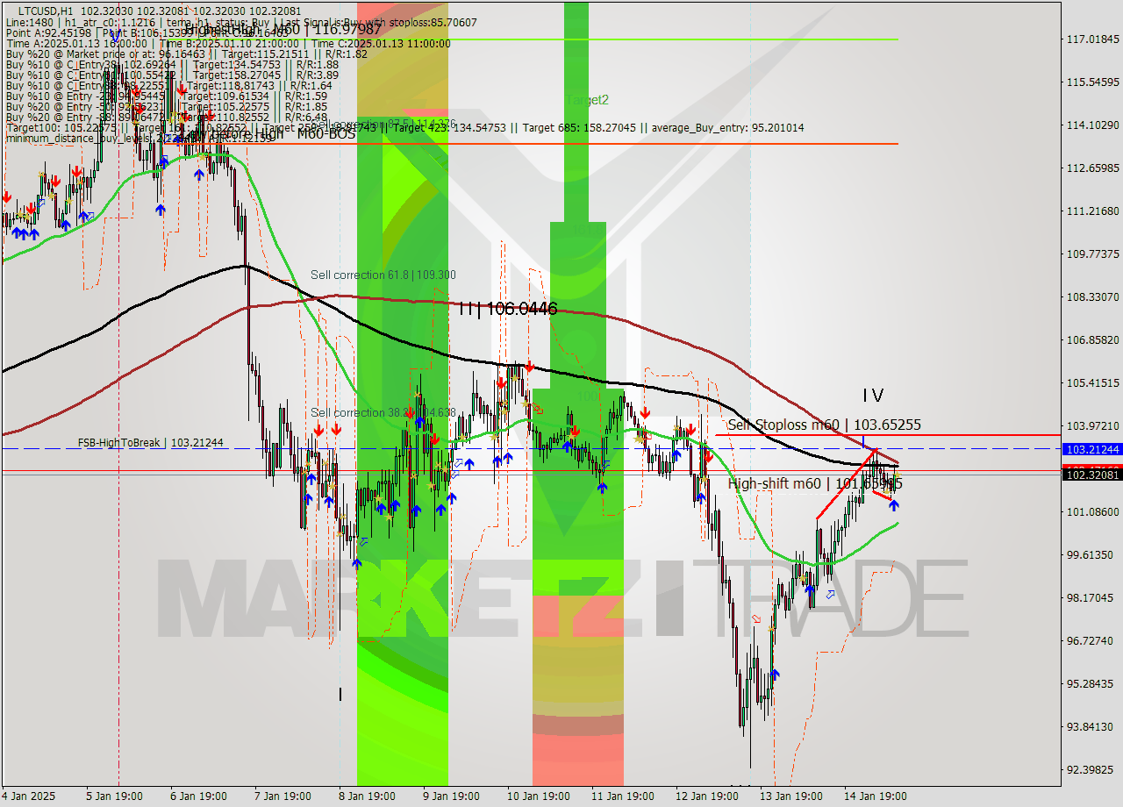
Task: Click the '14 Jan 19:00' time axis label
Action: click(x=877, y=796)
